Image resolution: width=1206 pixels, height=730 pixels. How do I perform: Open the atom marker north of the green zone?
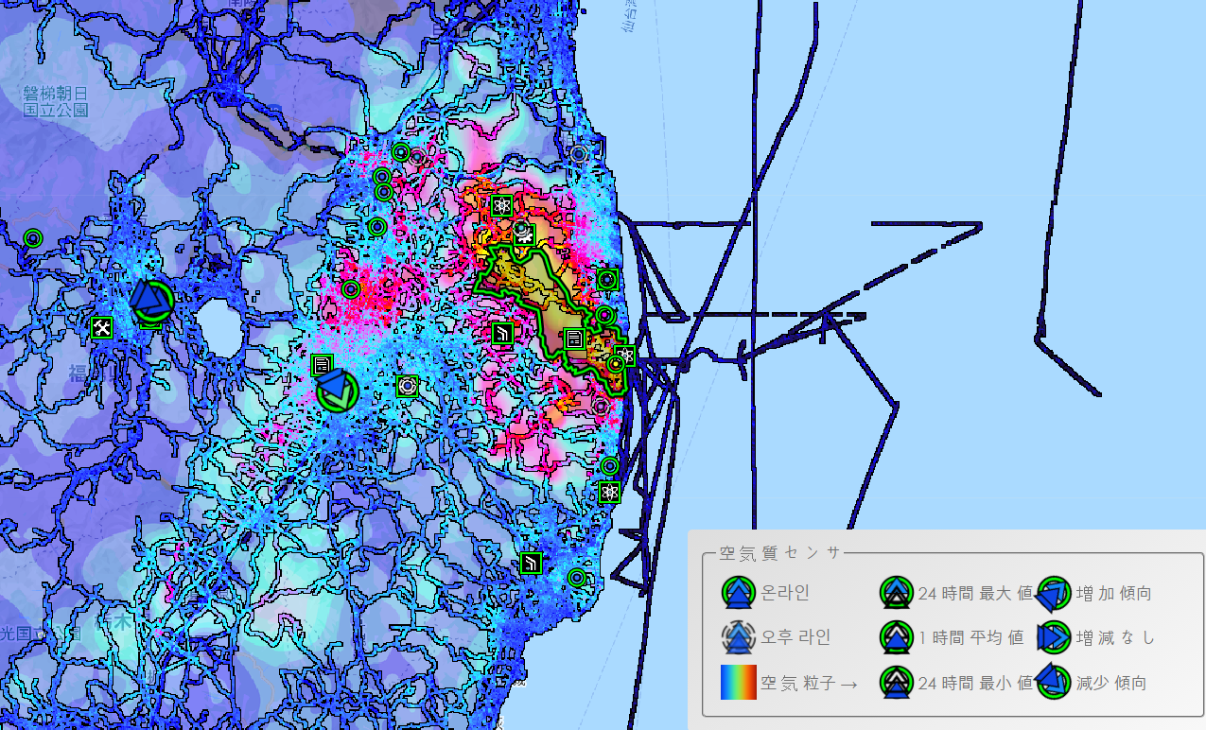pyautogui.click(x=501, y=205)
